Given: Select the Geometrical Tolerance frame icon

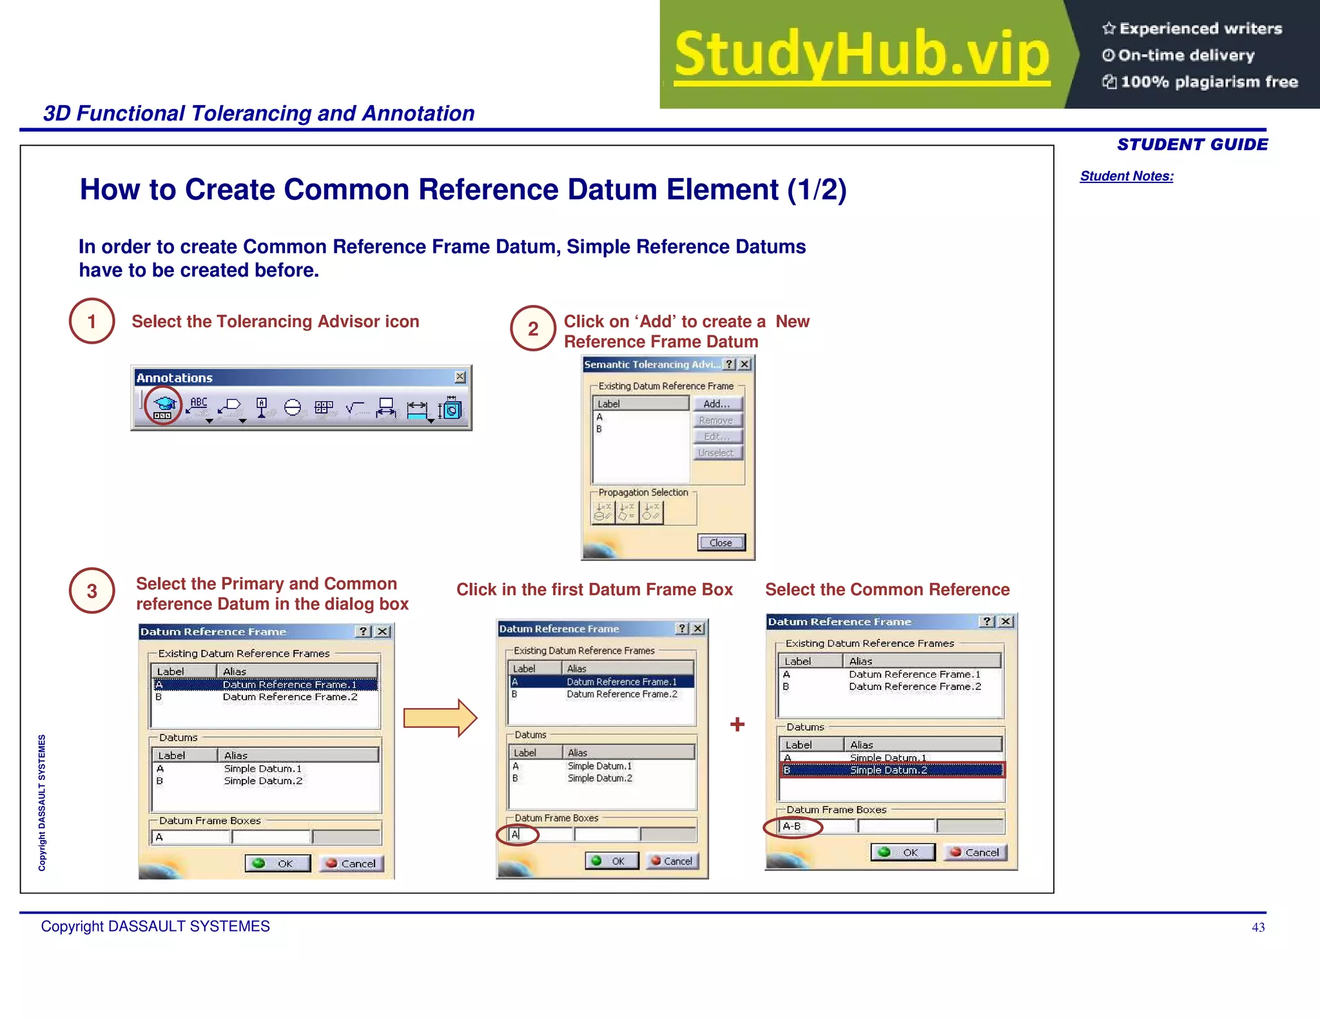Looking at the screenshot, I should click(x=324, y=407).
